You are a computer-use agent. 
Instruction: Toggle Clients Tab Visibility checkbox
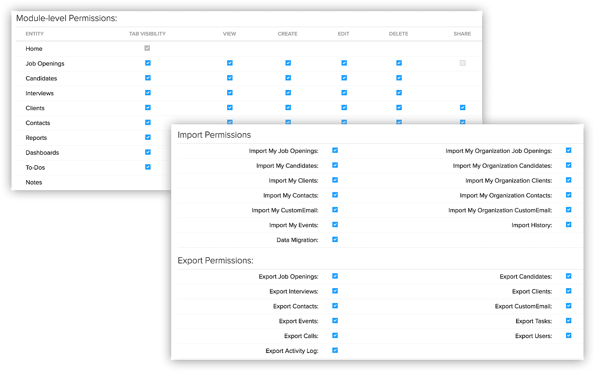click(x=148, y=107)
